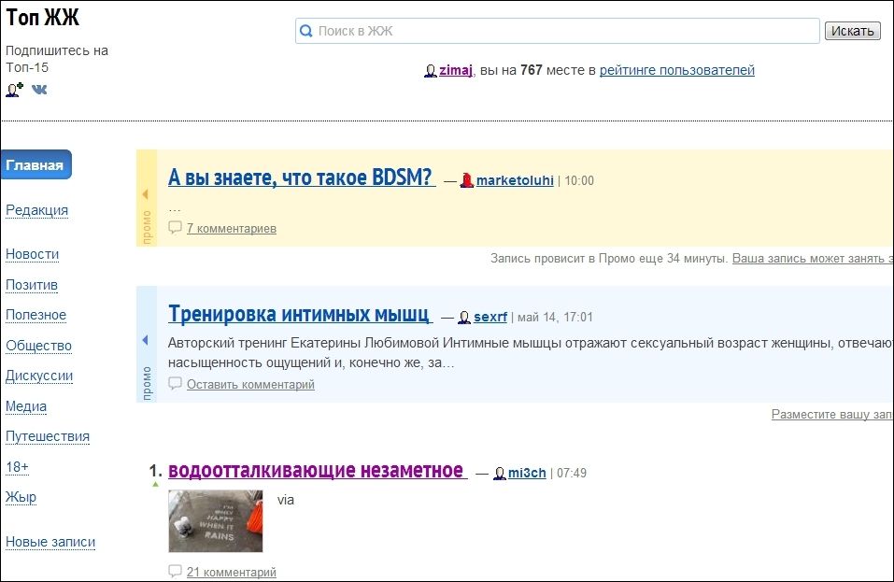Open the post 'А вы знаете, что такое BDSM?'
Screen dimensions: 894x582
(x=301, y=177)
